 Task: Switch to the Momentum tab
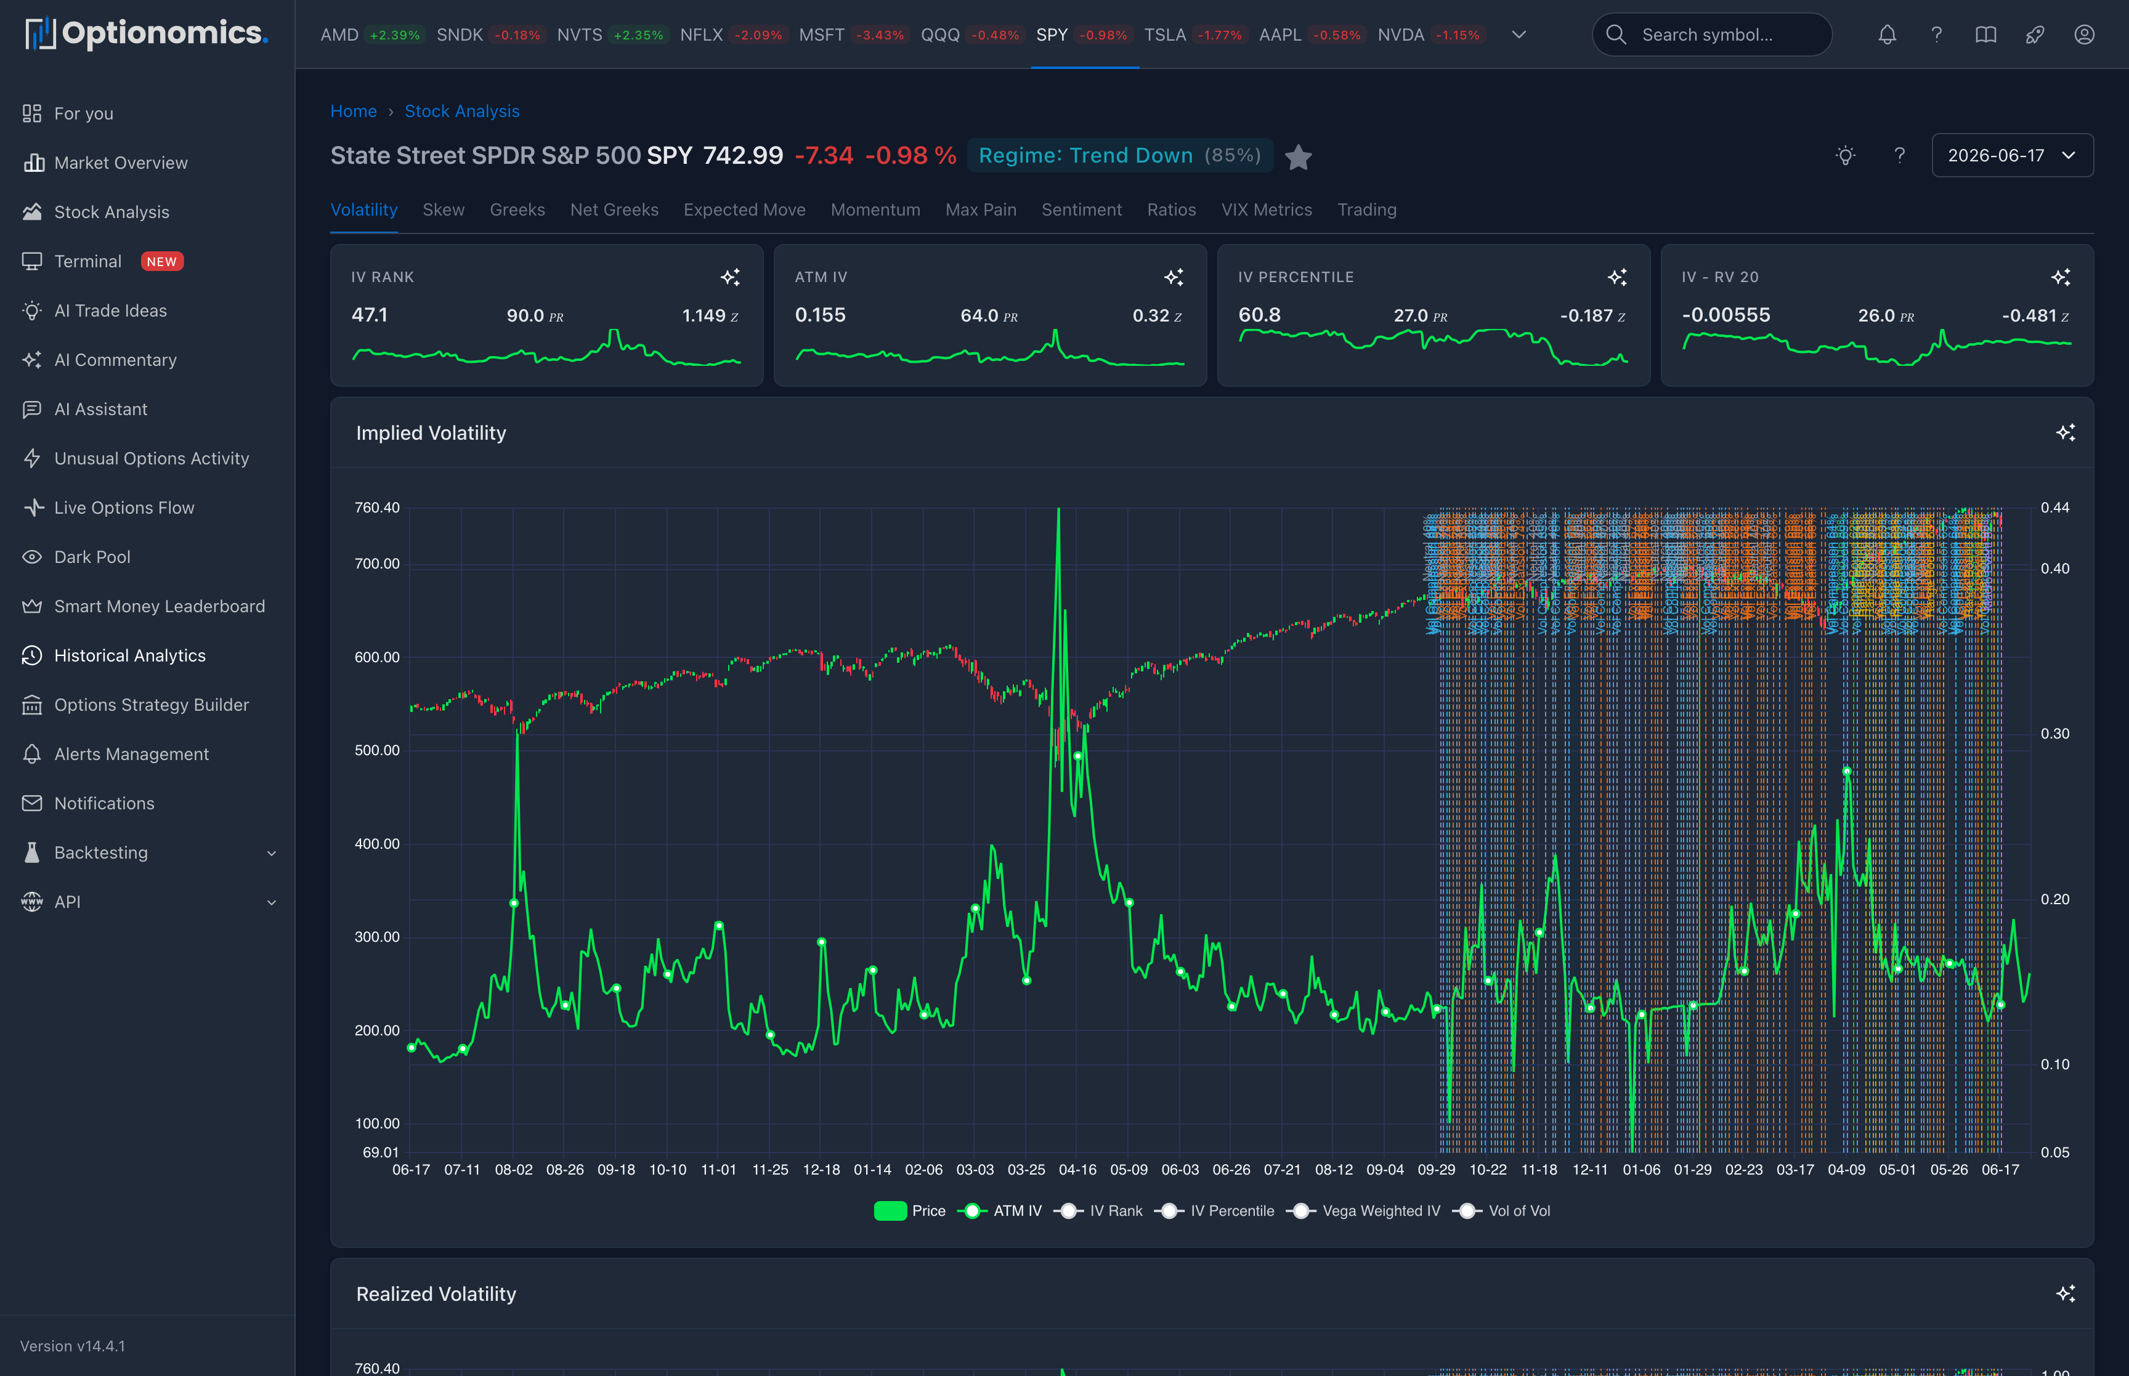(875, 210)
